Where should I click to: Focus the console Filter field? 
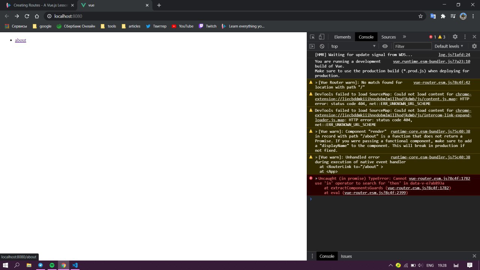tap(412, 46)
